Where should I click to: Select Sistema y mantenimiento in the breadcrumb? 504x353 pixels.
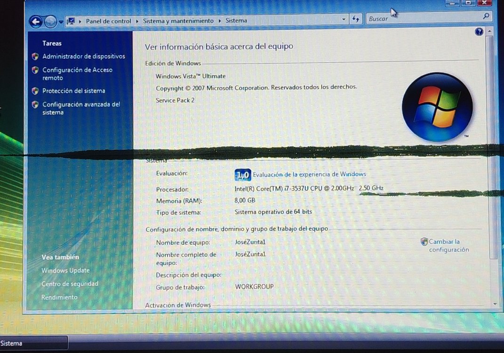(178, 21)
